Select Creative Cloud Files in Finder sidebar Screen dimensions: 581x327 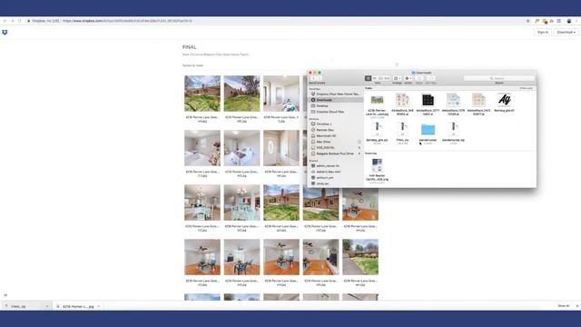(x=335, y=112)
